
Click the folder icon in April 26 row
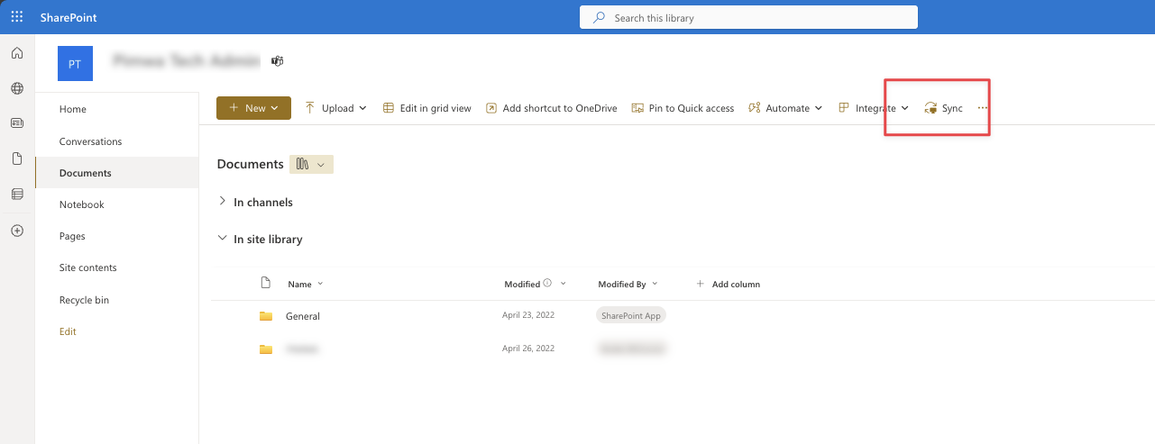click(266, 349)
